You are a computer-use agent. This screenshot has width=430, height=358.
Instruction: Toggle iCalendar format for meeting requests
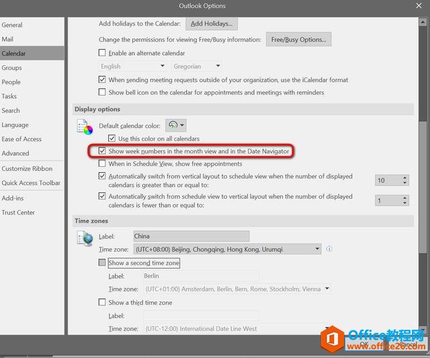tap(102, 79)
